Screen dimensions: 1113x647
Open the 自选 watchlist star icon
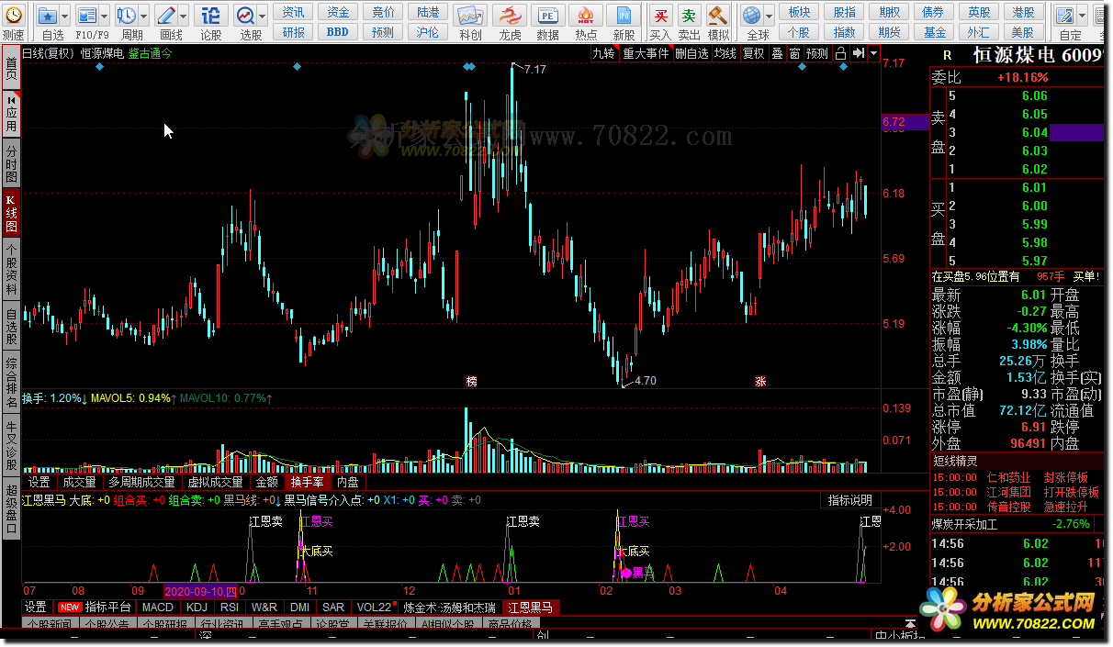coord(48,16)
